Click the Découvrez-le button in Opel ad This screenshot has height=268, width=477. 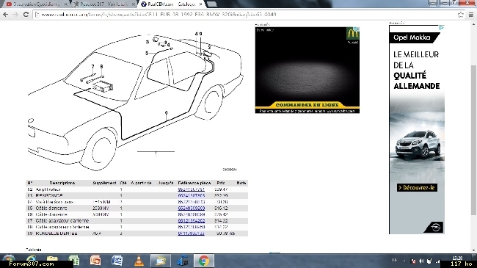point(417,188)
